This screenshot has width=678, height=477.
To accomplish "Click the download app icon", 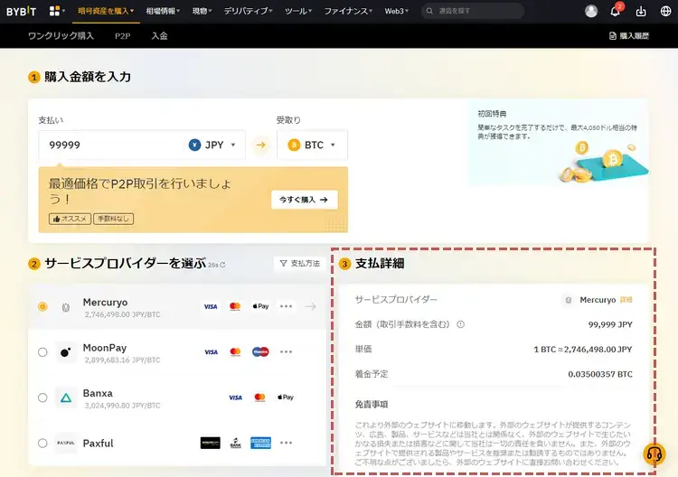I will pyautogui.click(x=641, y=11).
